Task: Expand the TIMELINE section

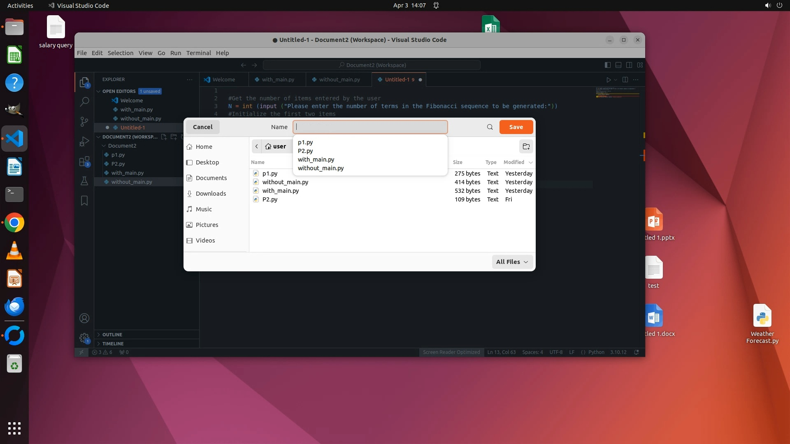Action: (x=113, y=344)
